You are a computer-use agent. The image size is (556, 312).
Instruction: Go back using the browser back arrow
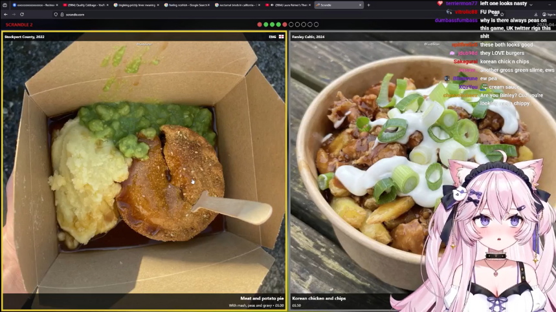click(6, 14)
